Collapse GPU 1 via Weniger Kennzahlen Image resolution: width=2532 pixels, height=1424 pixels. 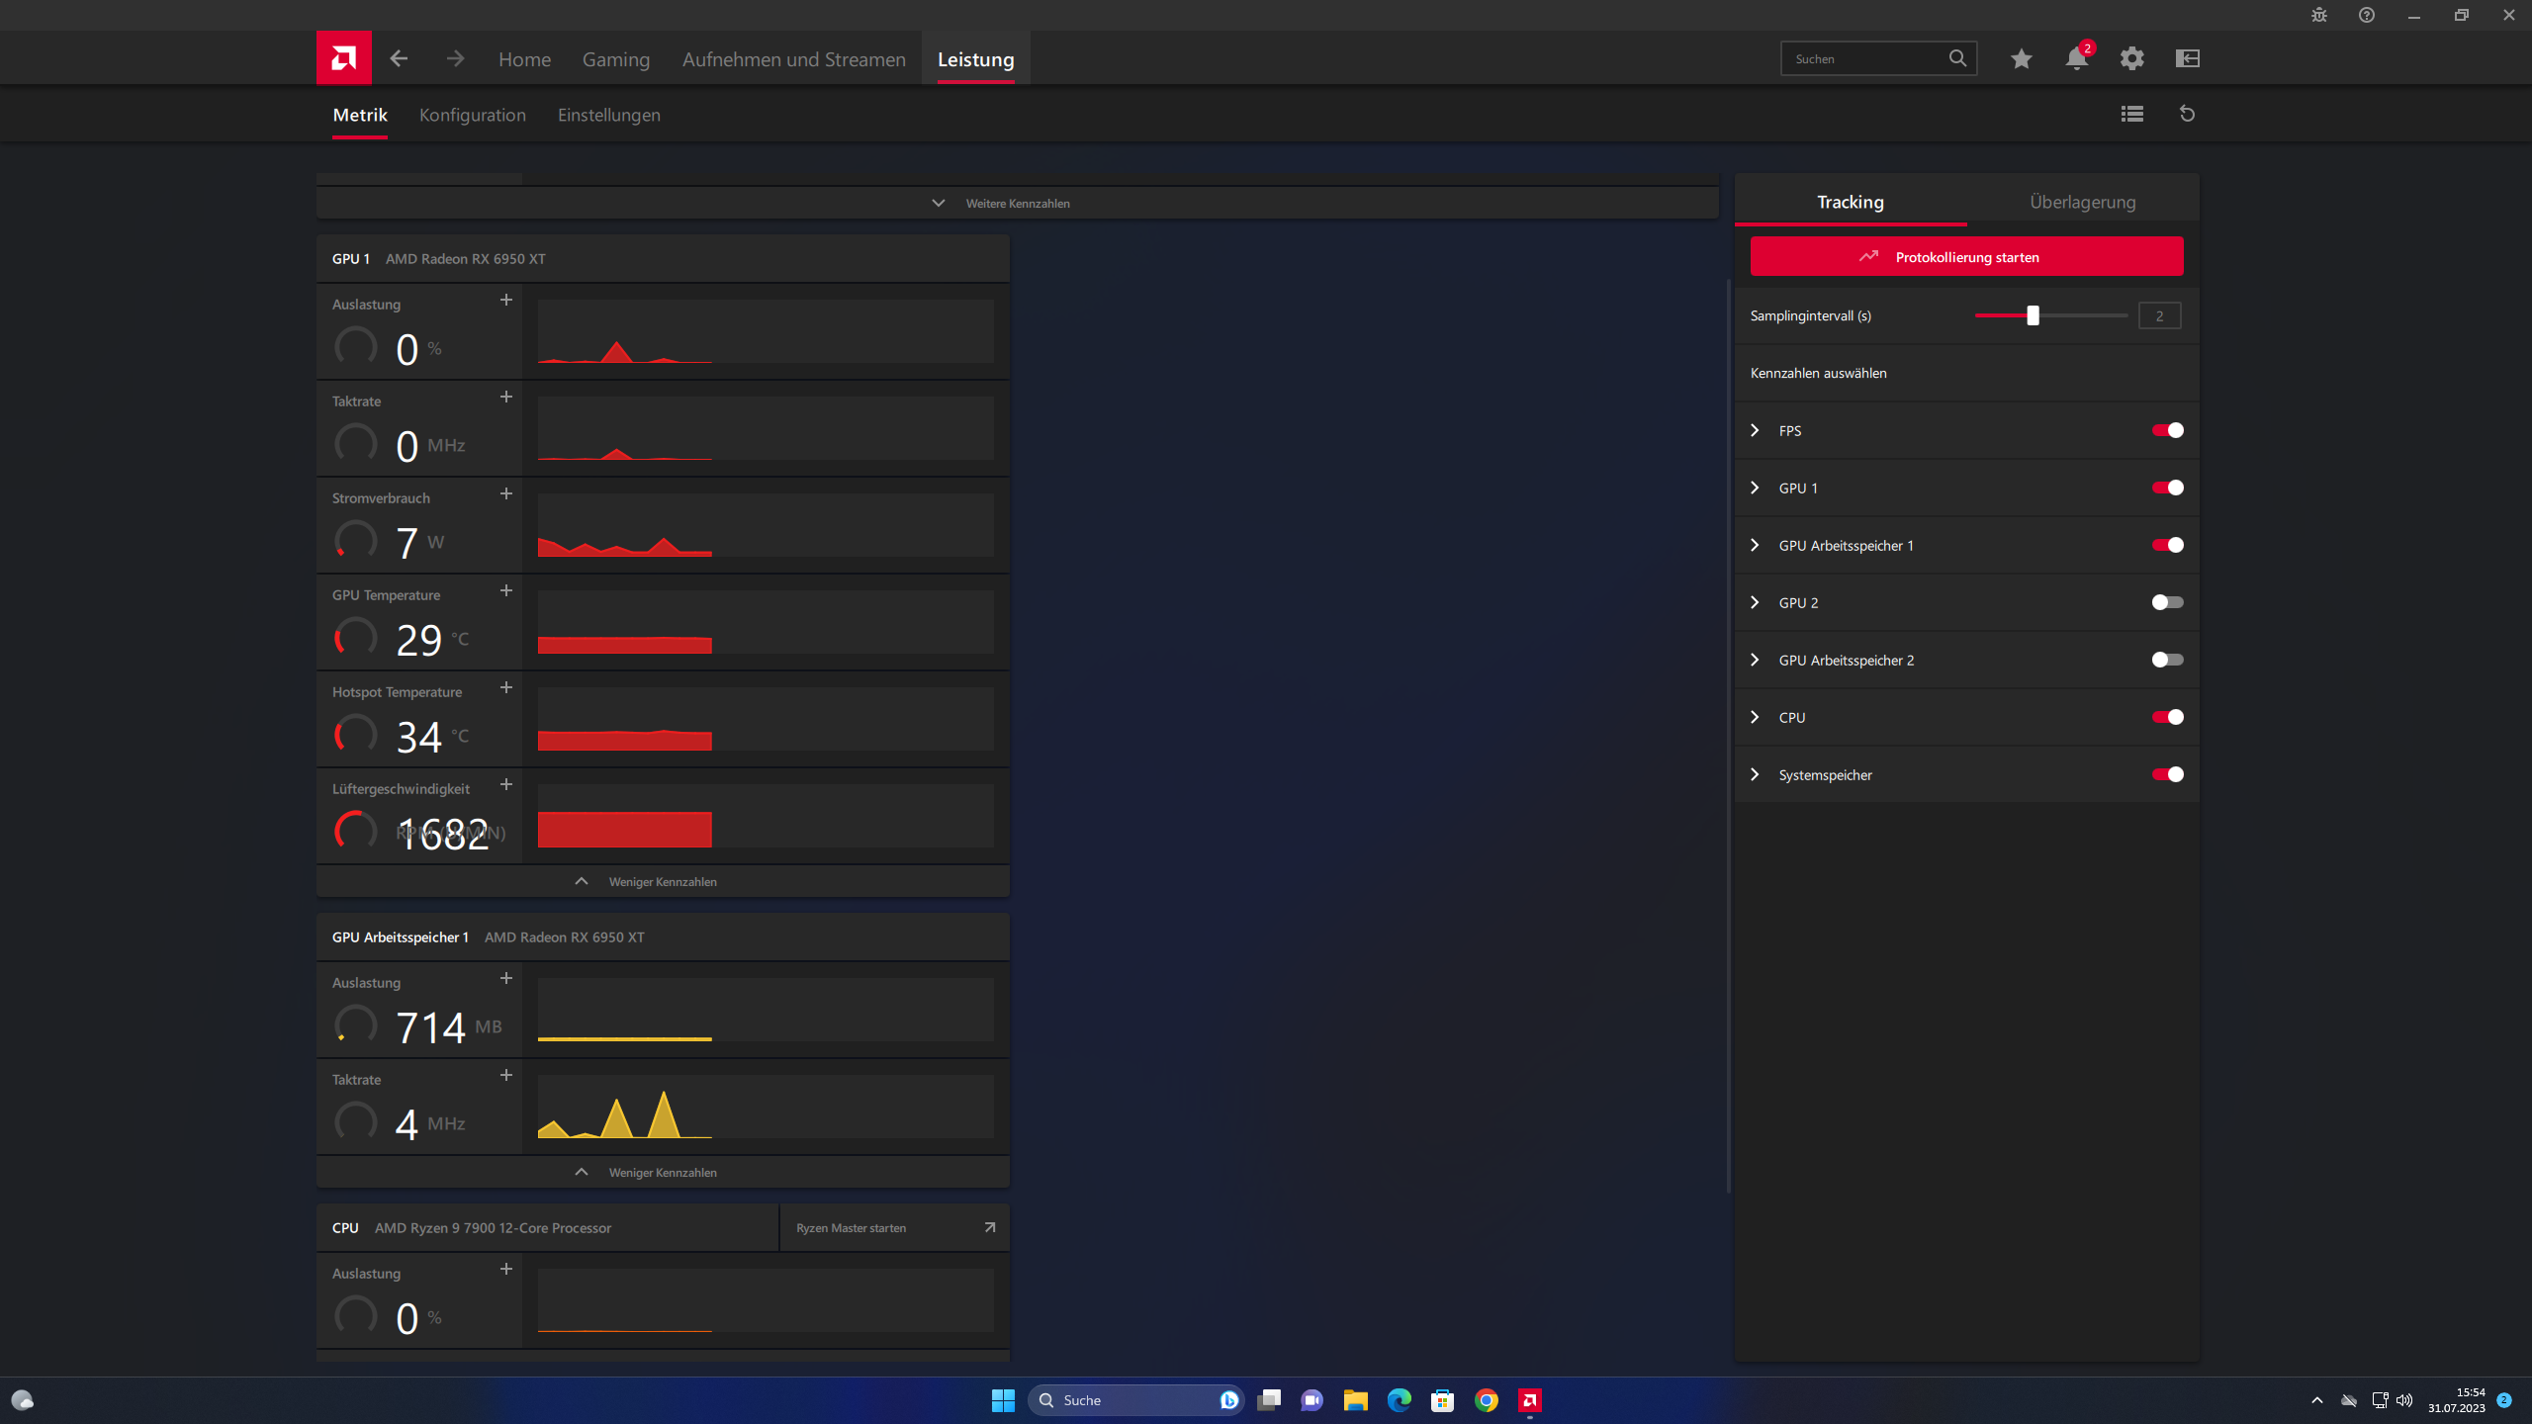click(662, 881)
